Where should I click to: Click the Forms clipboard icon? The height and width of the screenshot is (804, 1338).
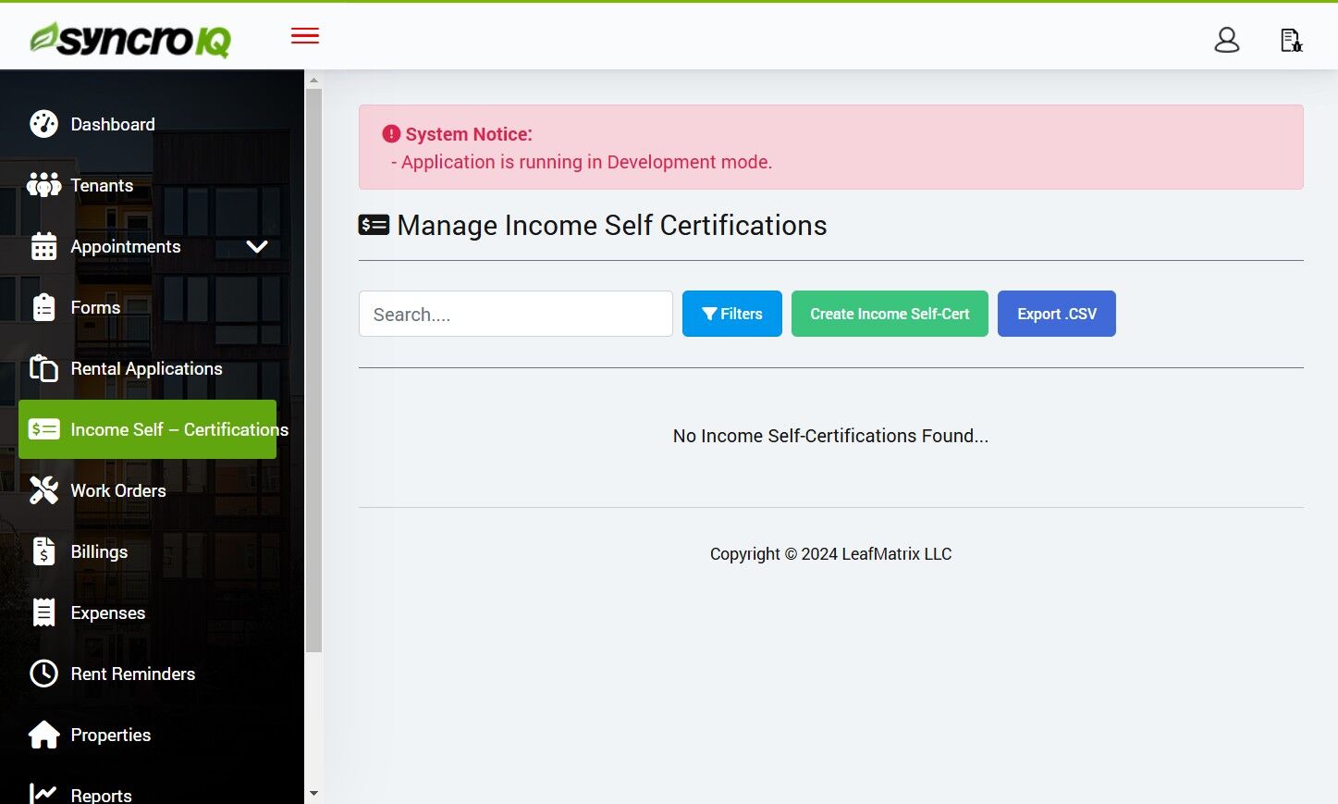pyautogui.click(x=43, y=307)
